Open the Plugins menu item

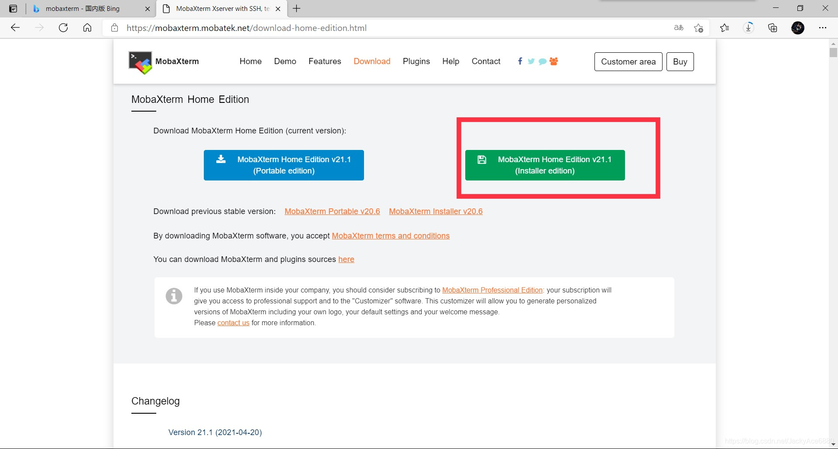(416, 61)
